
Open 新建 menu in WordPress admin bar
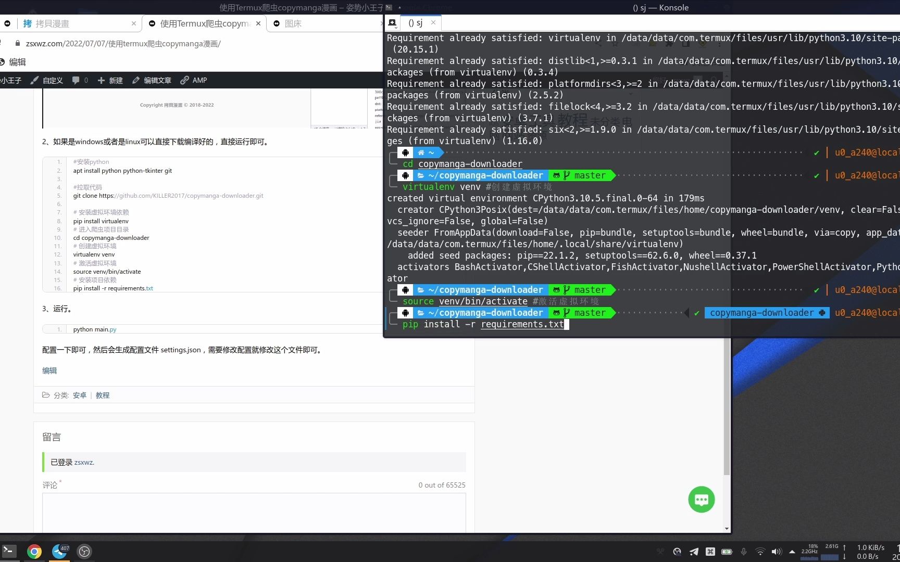coord(110,80)
